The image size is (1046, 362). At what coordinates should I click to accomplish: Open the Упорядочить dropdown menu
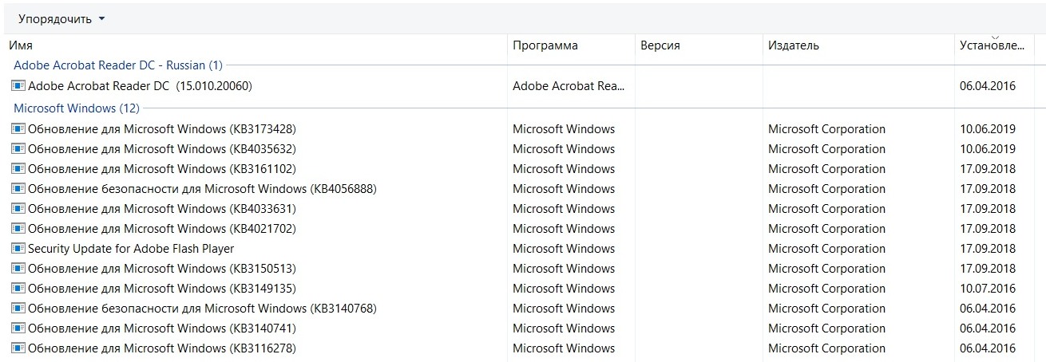pos(61,18)
